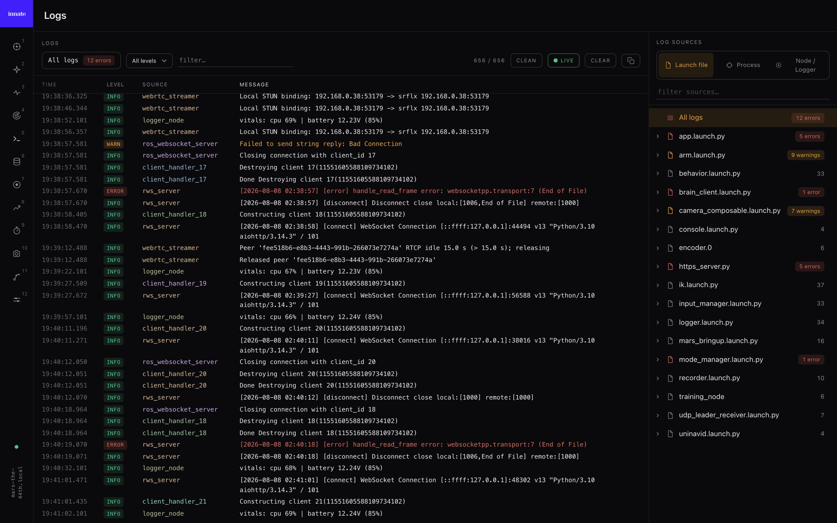Expand the console.launch.py source
Image resolution: width=837 pixels, height=523 pixels.
(658, 229)
